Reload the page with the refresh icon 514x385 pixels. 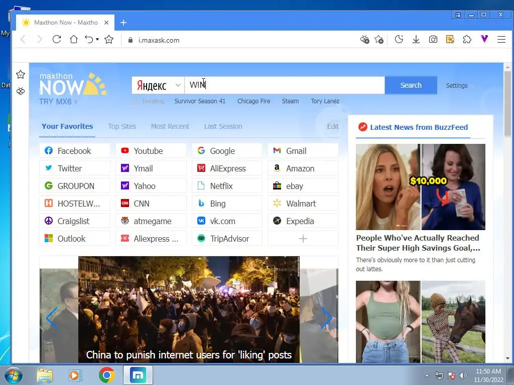pos(57,40)
